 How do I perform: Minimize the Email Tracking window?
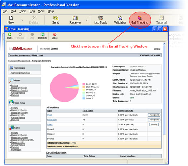(x=155, y=29)
